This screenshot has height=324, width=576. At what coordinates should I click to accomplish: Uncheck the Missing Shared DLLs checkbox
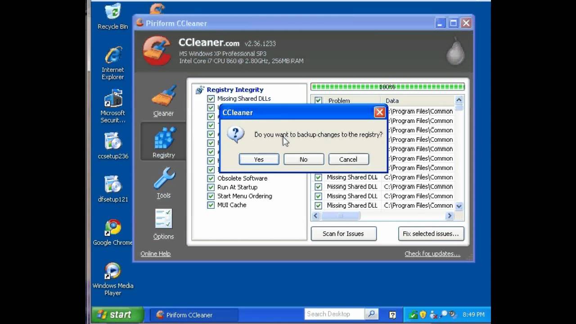(211, 99)
